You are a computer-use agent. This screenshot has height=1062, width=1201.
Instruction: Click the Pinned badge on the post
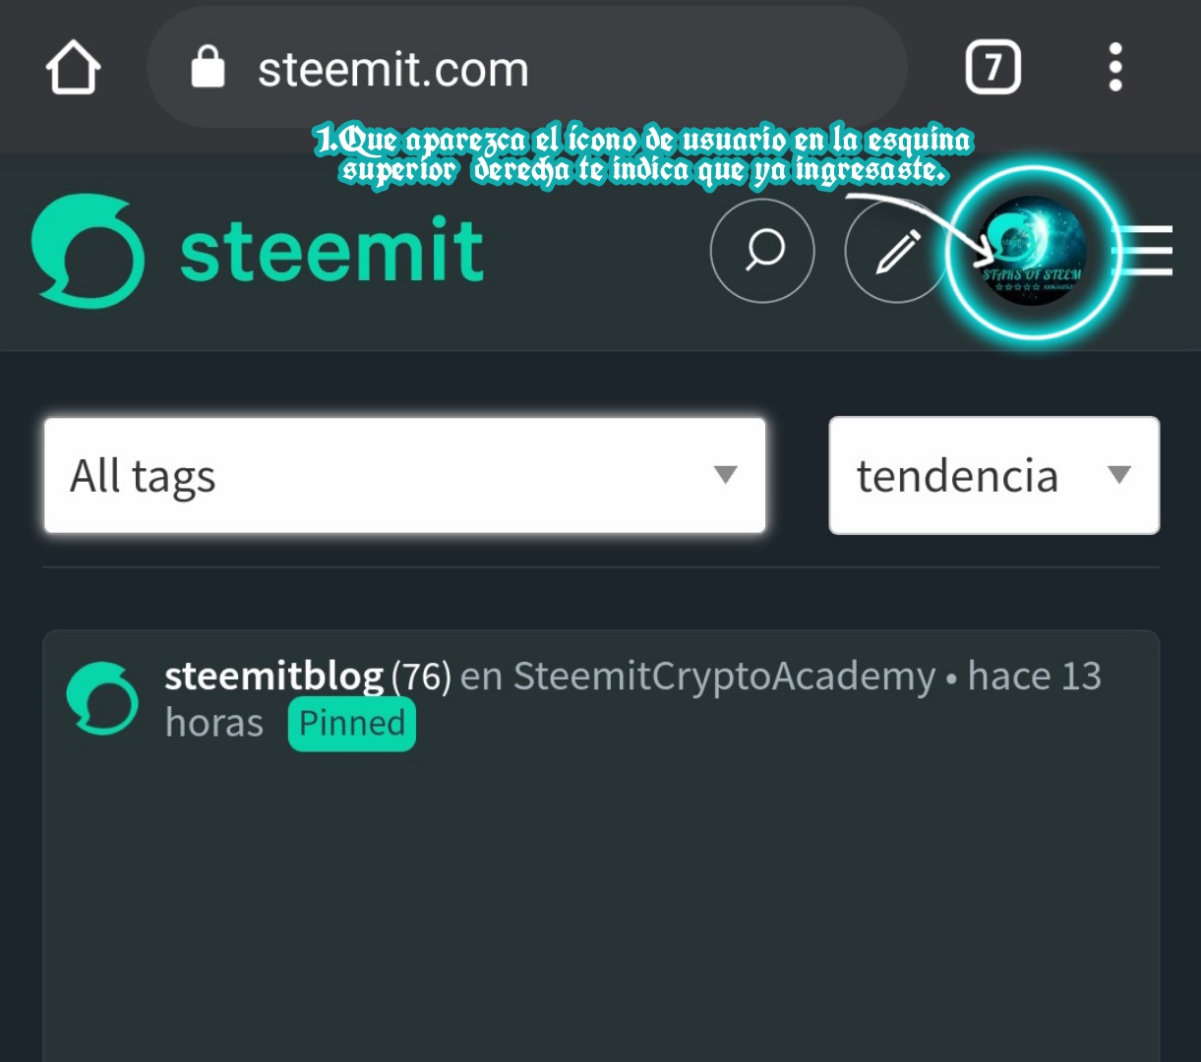point(352,724)
